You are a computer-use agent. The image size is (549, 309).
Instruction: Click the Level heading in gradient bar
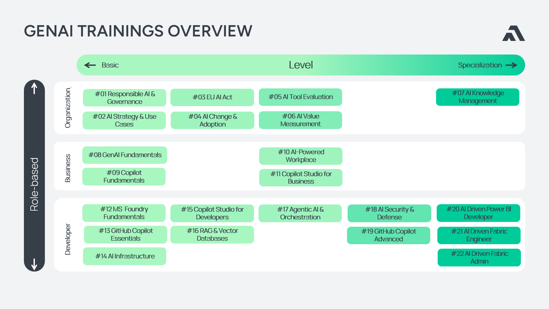[x=301, y=65]
